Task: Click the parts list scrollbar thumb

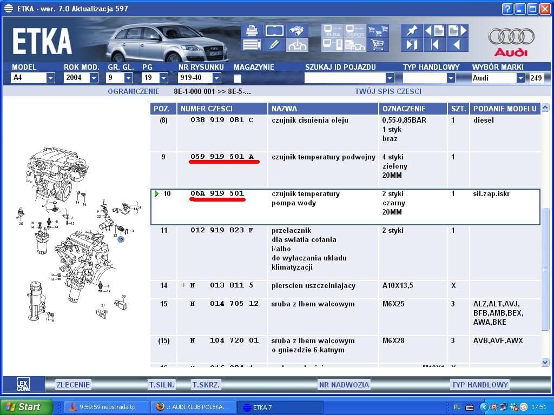Action: click(x=545, y=269)
